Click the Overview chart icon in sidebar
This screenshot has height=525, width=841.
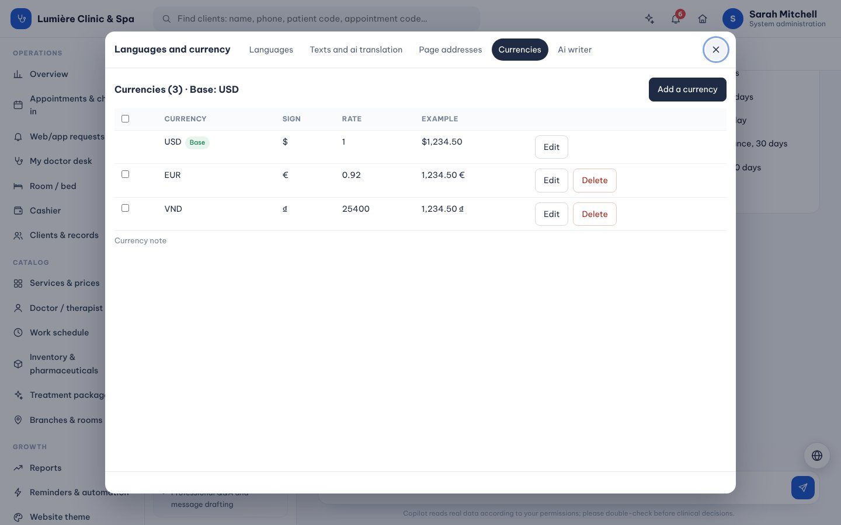(x=18, y=74)
